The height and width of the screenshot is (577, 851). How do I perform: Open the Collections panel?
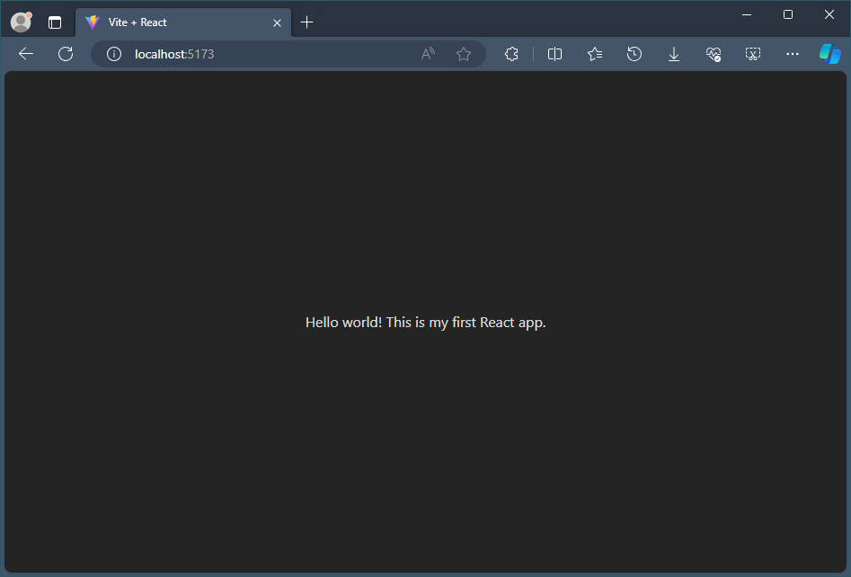point(594,54)
